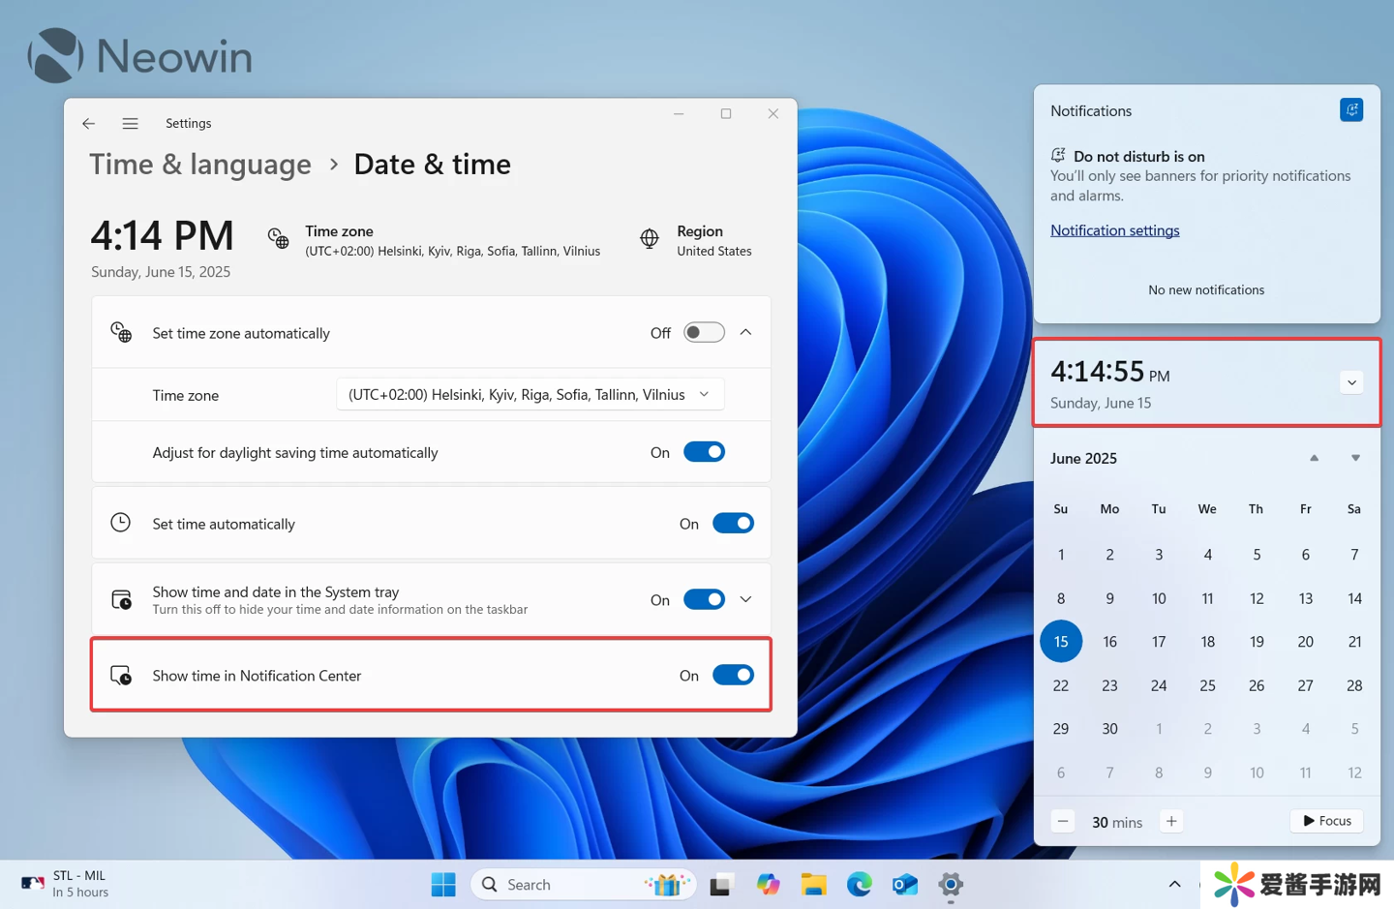This screenshot has width=1394, height=909.
Task: Launch Outlook from the taskbar
Action: pos(904,884)
